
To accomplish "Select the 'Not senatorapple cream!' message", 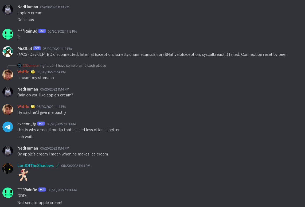I will pos(40,202).
